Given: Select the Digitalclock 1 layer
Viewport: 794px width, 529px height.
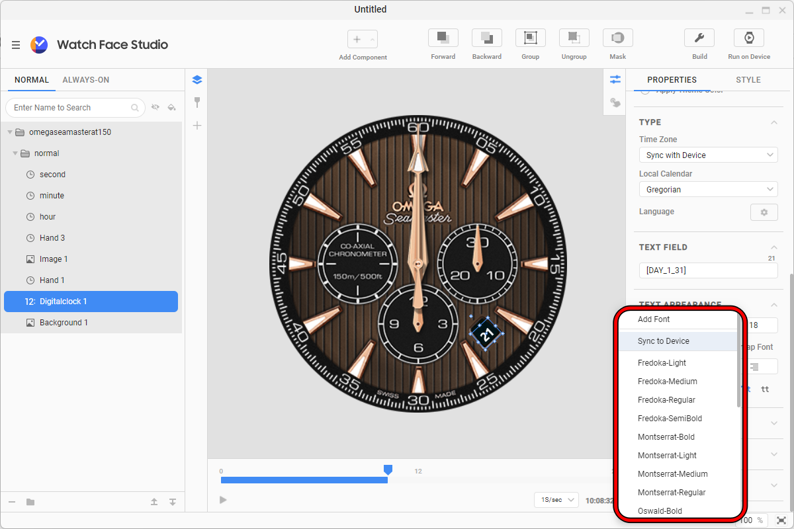Looking at the screenshot, I should pos(91,302).
